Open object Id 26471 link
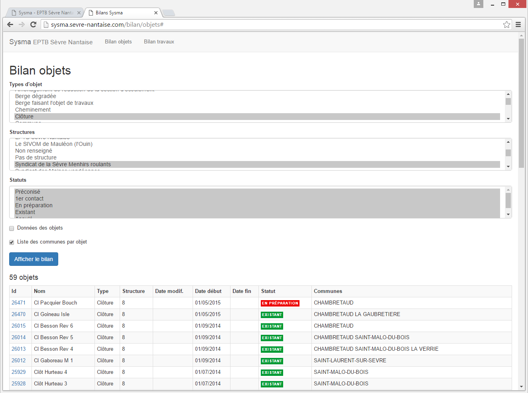The image size is (528, 393). coord(18,303)
